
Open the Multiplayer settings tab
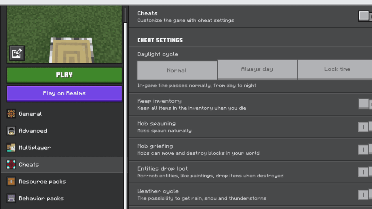[34, 148]
